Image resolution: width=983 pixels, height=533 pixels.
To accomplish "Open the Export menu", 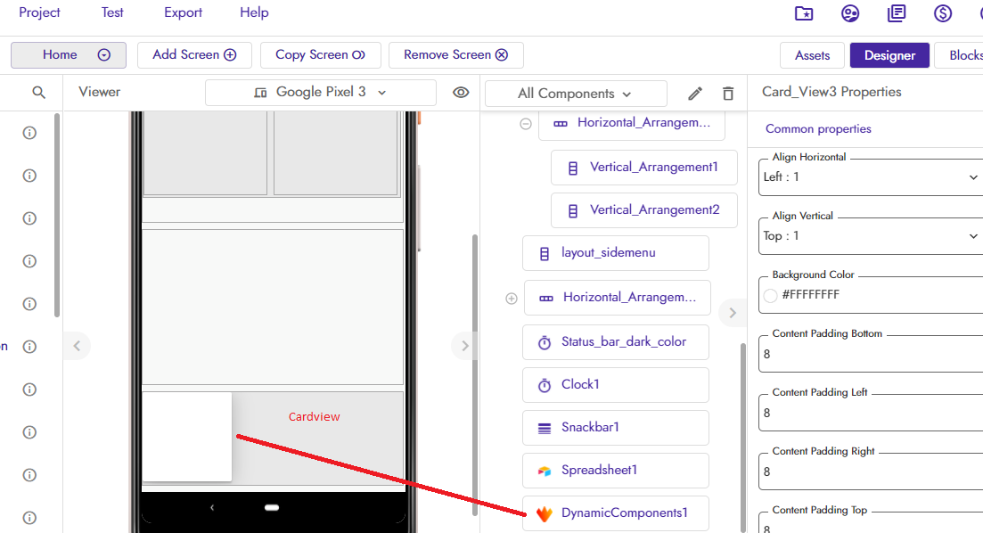I will 183,12.
